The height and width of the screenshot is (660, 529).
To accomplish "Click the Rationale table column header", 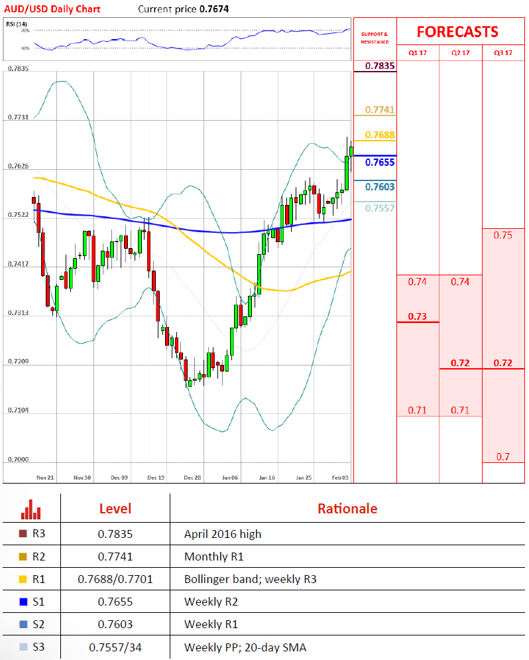I will [347, 509].
